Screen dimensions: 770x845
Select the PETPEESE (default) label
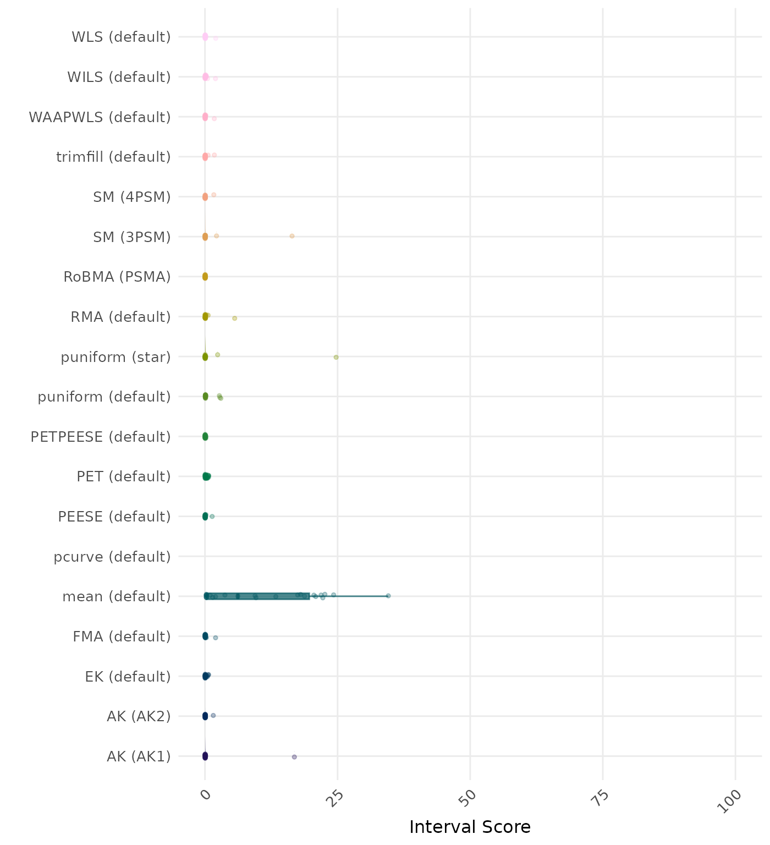(x=101, y=437)
